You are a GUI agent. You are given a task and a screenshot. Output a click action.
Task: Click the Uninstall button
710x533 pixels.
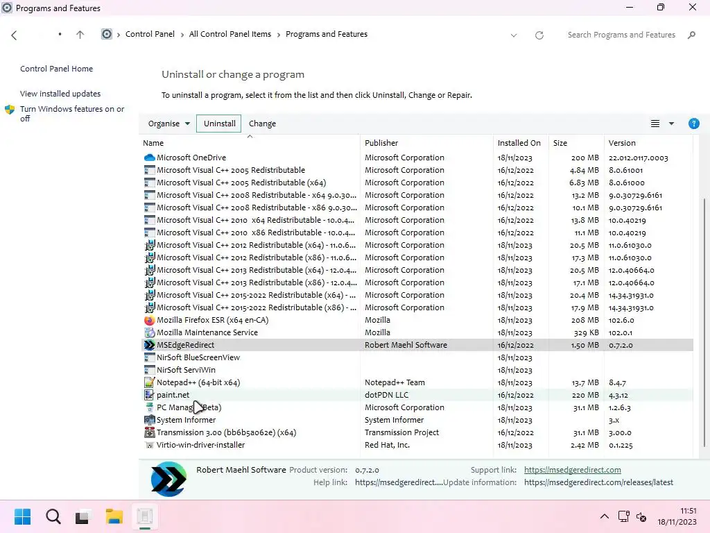(219, 124)
